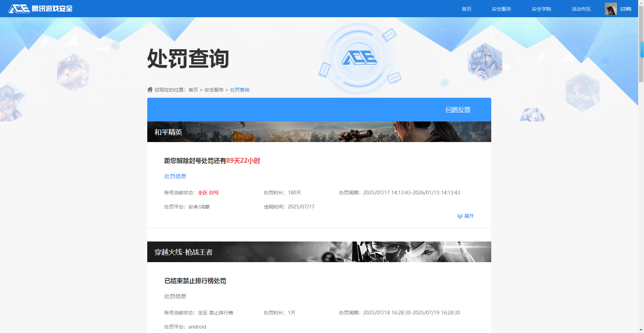Open the 安全服务 navigation menu

pos(502,9)
